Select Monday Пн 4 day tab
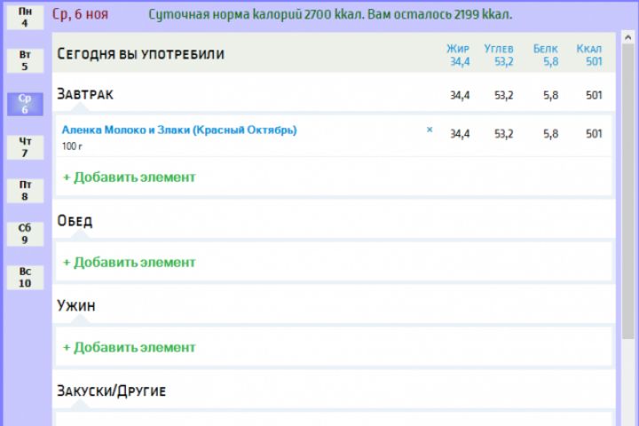This screenshot has height=426, width=639. [25, 17]
